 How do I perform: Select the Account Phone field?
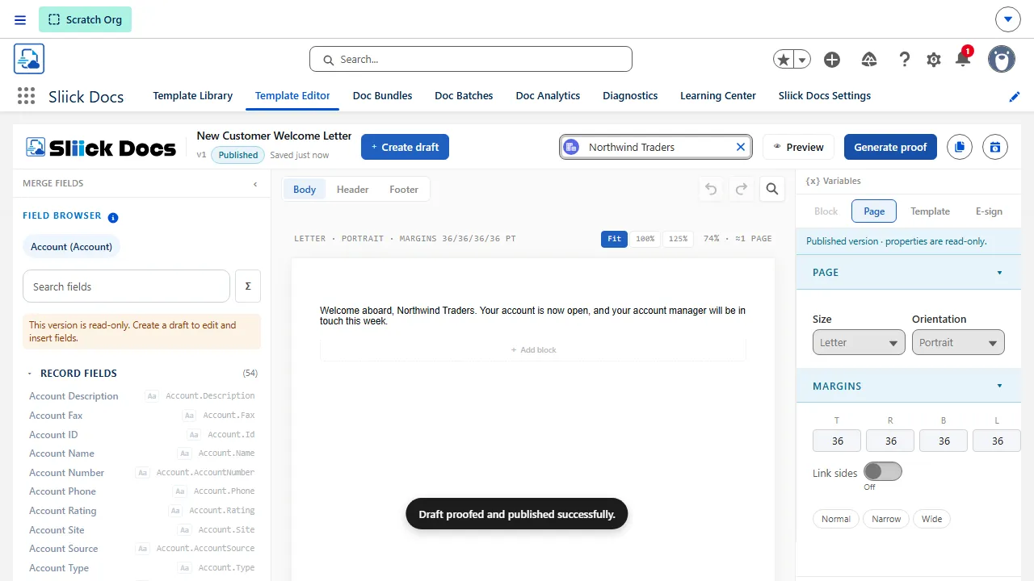142,491
